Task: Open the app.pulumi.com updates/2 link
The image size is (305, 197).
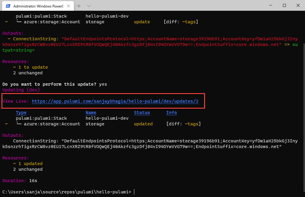Action: coord(115,101)
